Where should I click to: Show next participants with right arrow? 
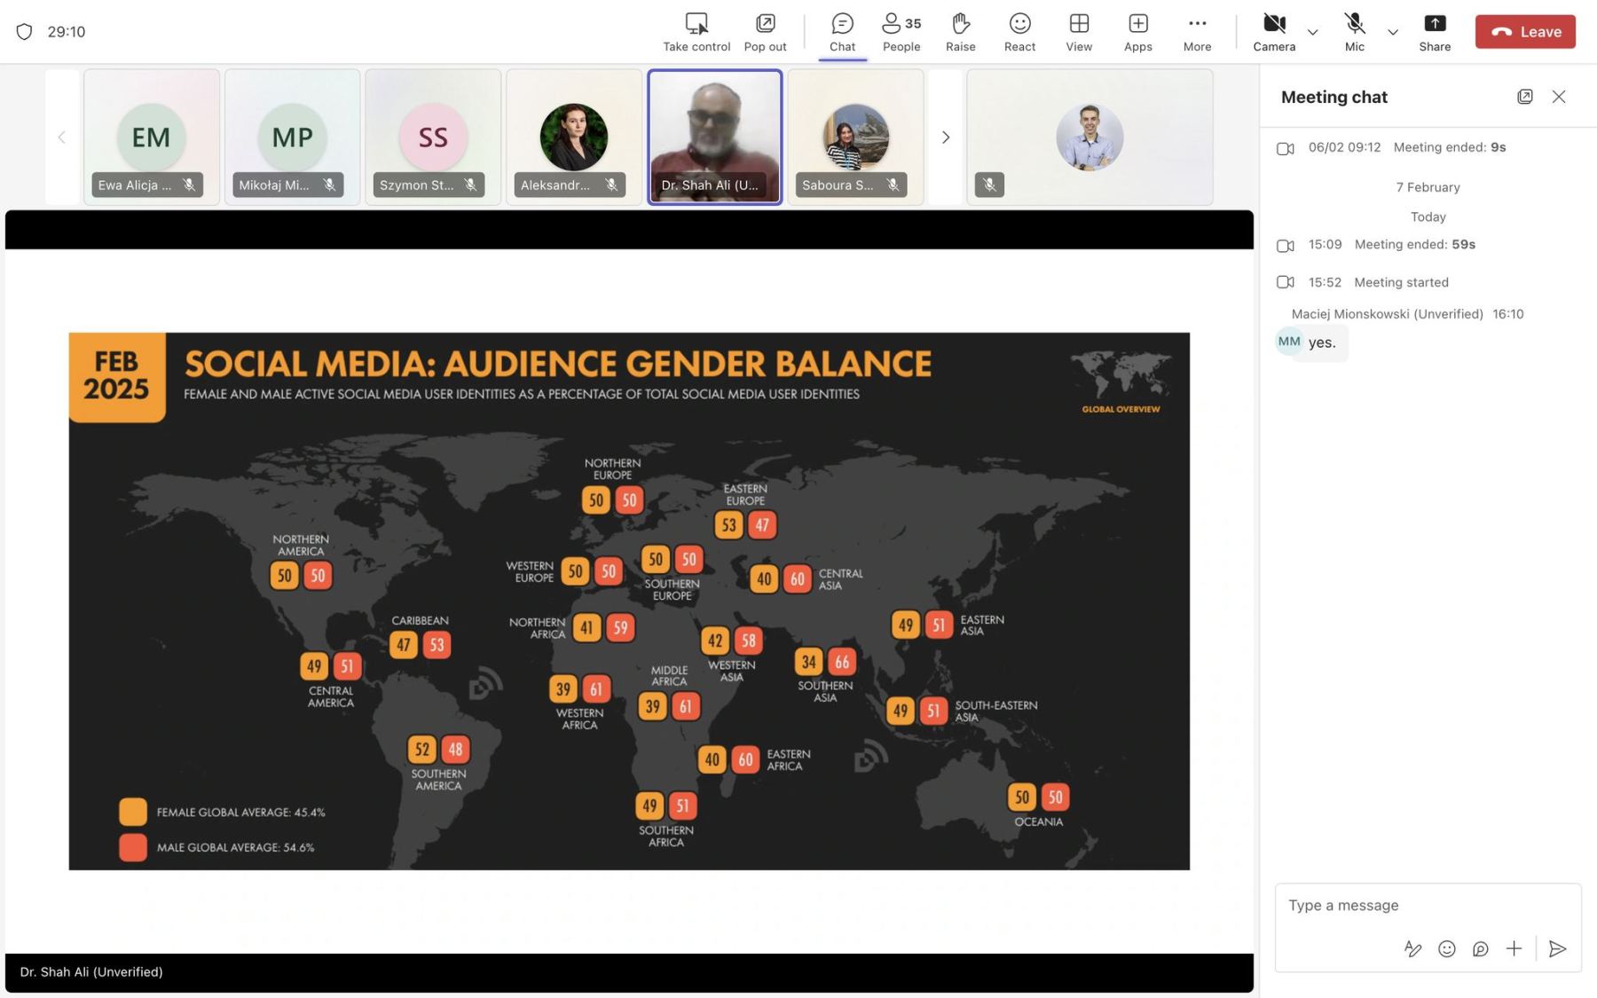pyautogui.click(x=945, y=138)
